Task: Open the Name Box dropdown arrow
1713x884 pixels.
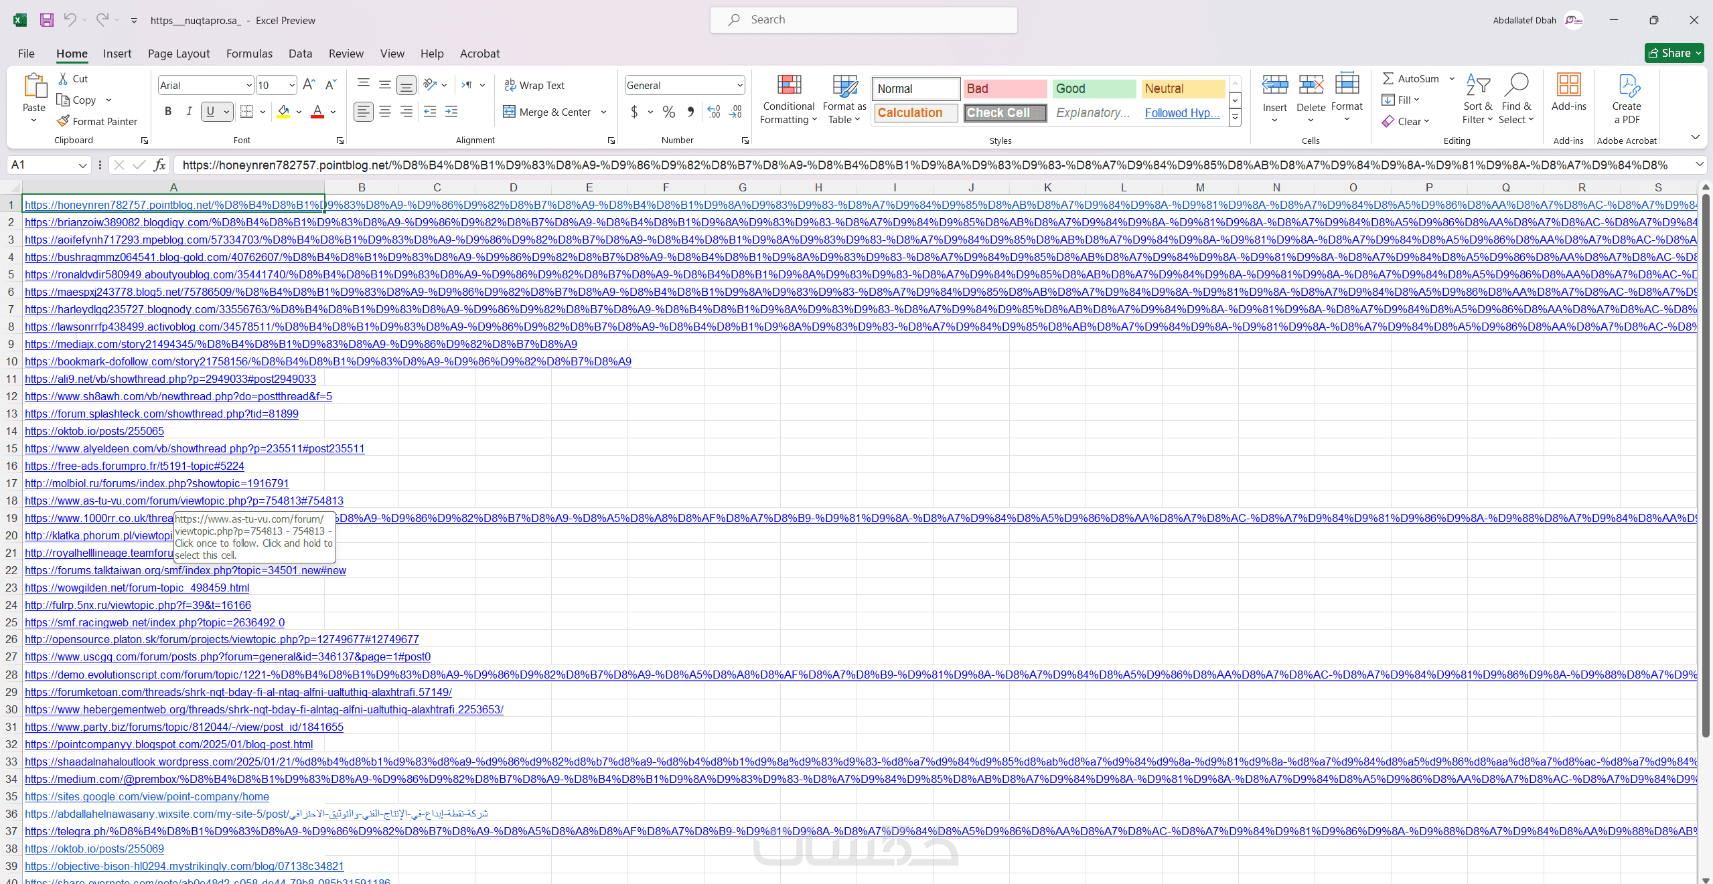Action: [x=82, y=165]
